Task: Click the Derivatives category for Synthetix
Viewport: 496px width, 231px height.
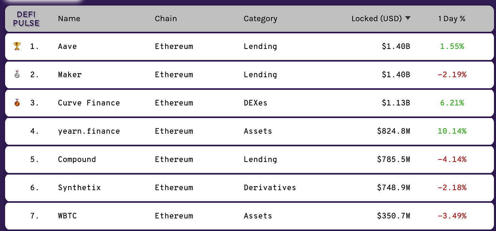Action: [x=270, y=187]
